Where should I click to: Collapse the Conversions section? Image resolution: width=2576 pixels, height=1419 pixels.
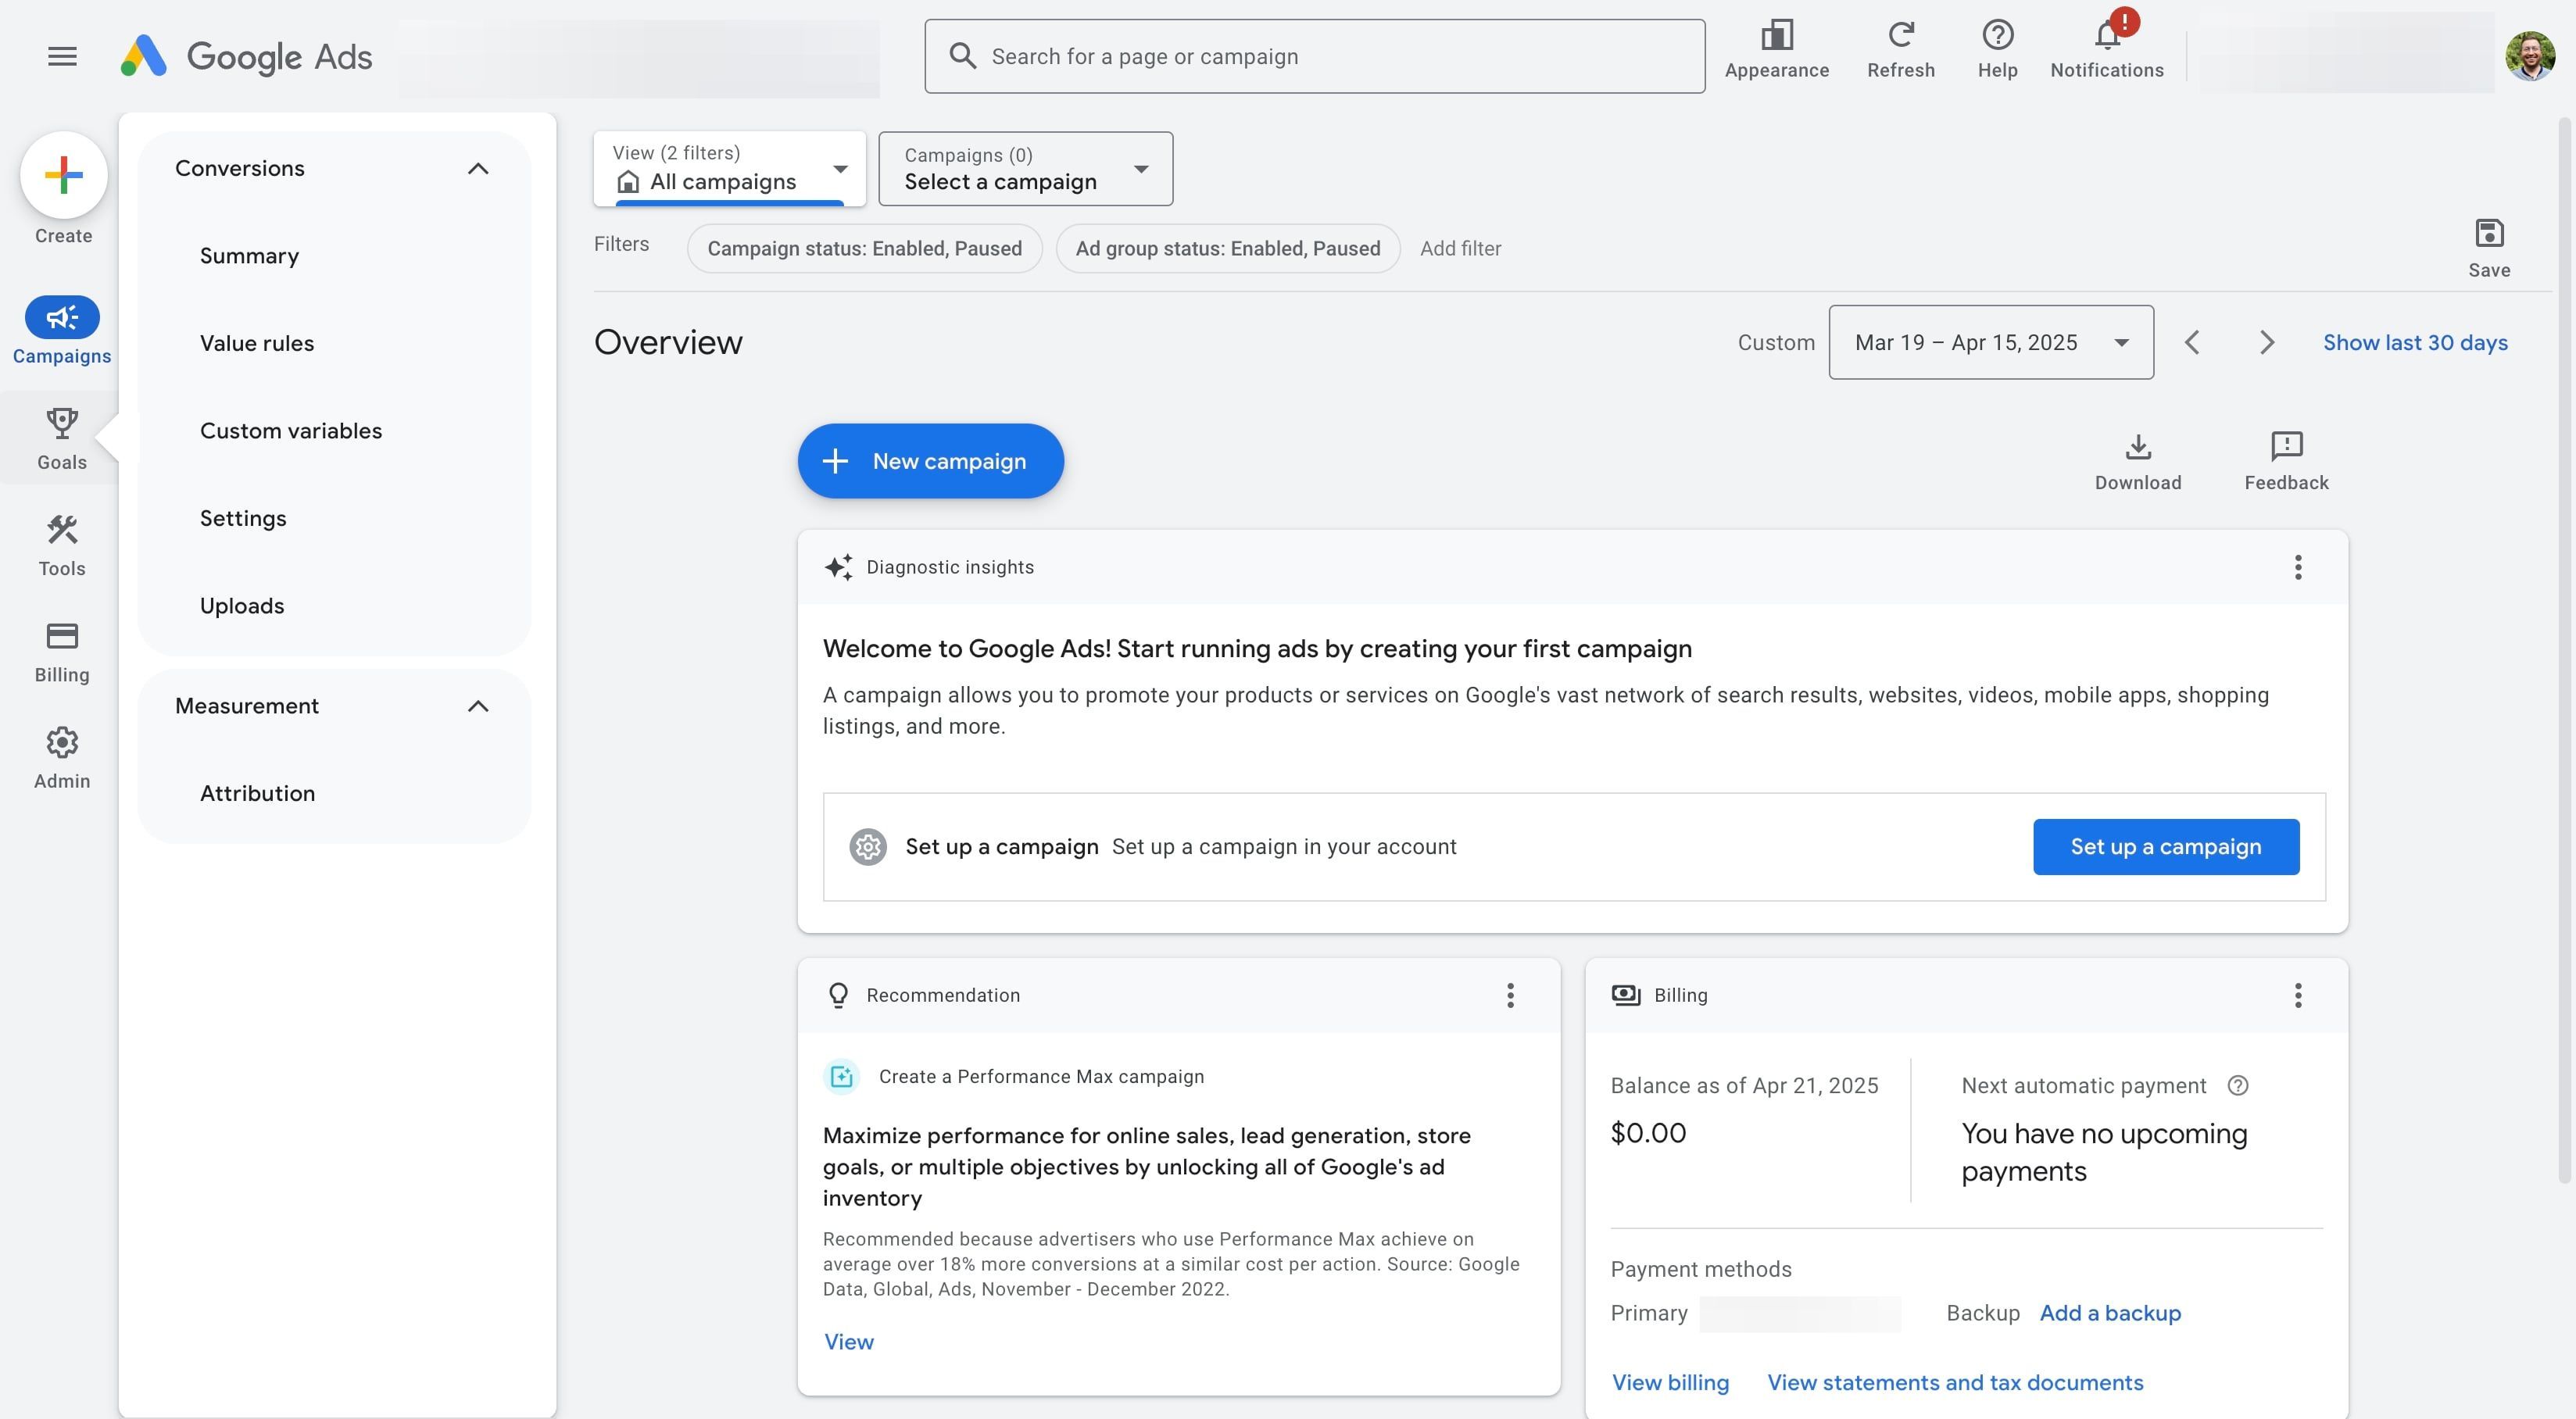click(478, 168)
